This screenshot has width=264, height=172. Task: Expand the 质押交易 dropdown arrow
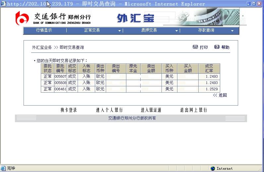click(176, 31)
